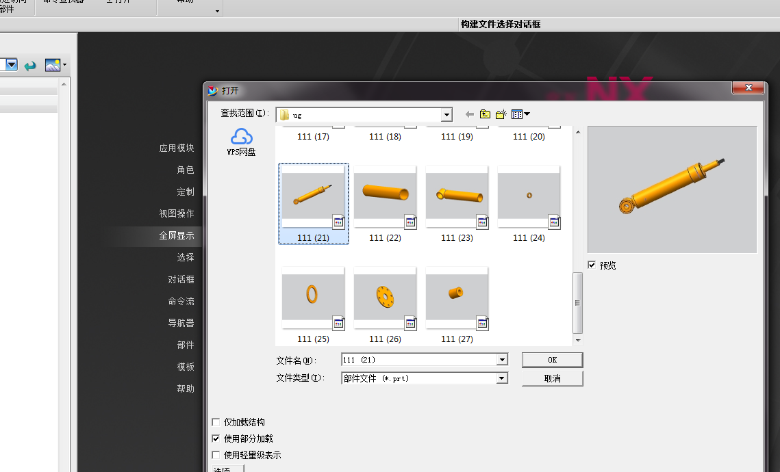The image size is (780, 472).
Task: Open the blue dropdown button at left edge
Action: pyautogui.click(x=11, y=65)
